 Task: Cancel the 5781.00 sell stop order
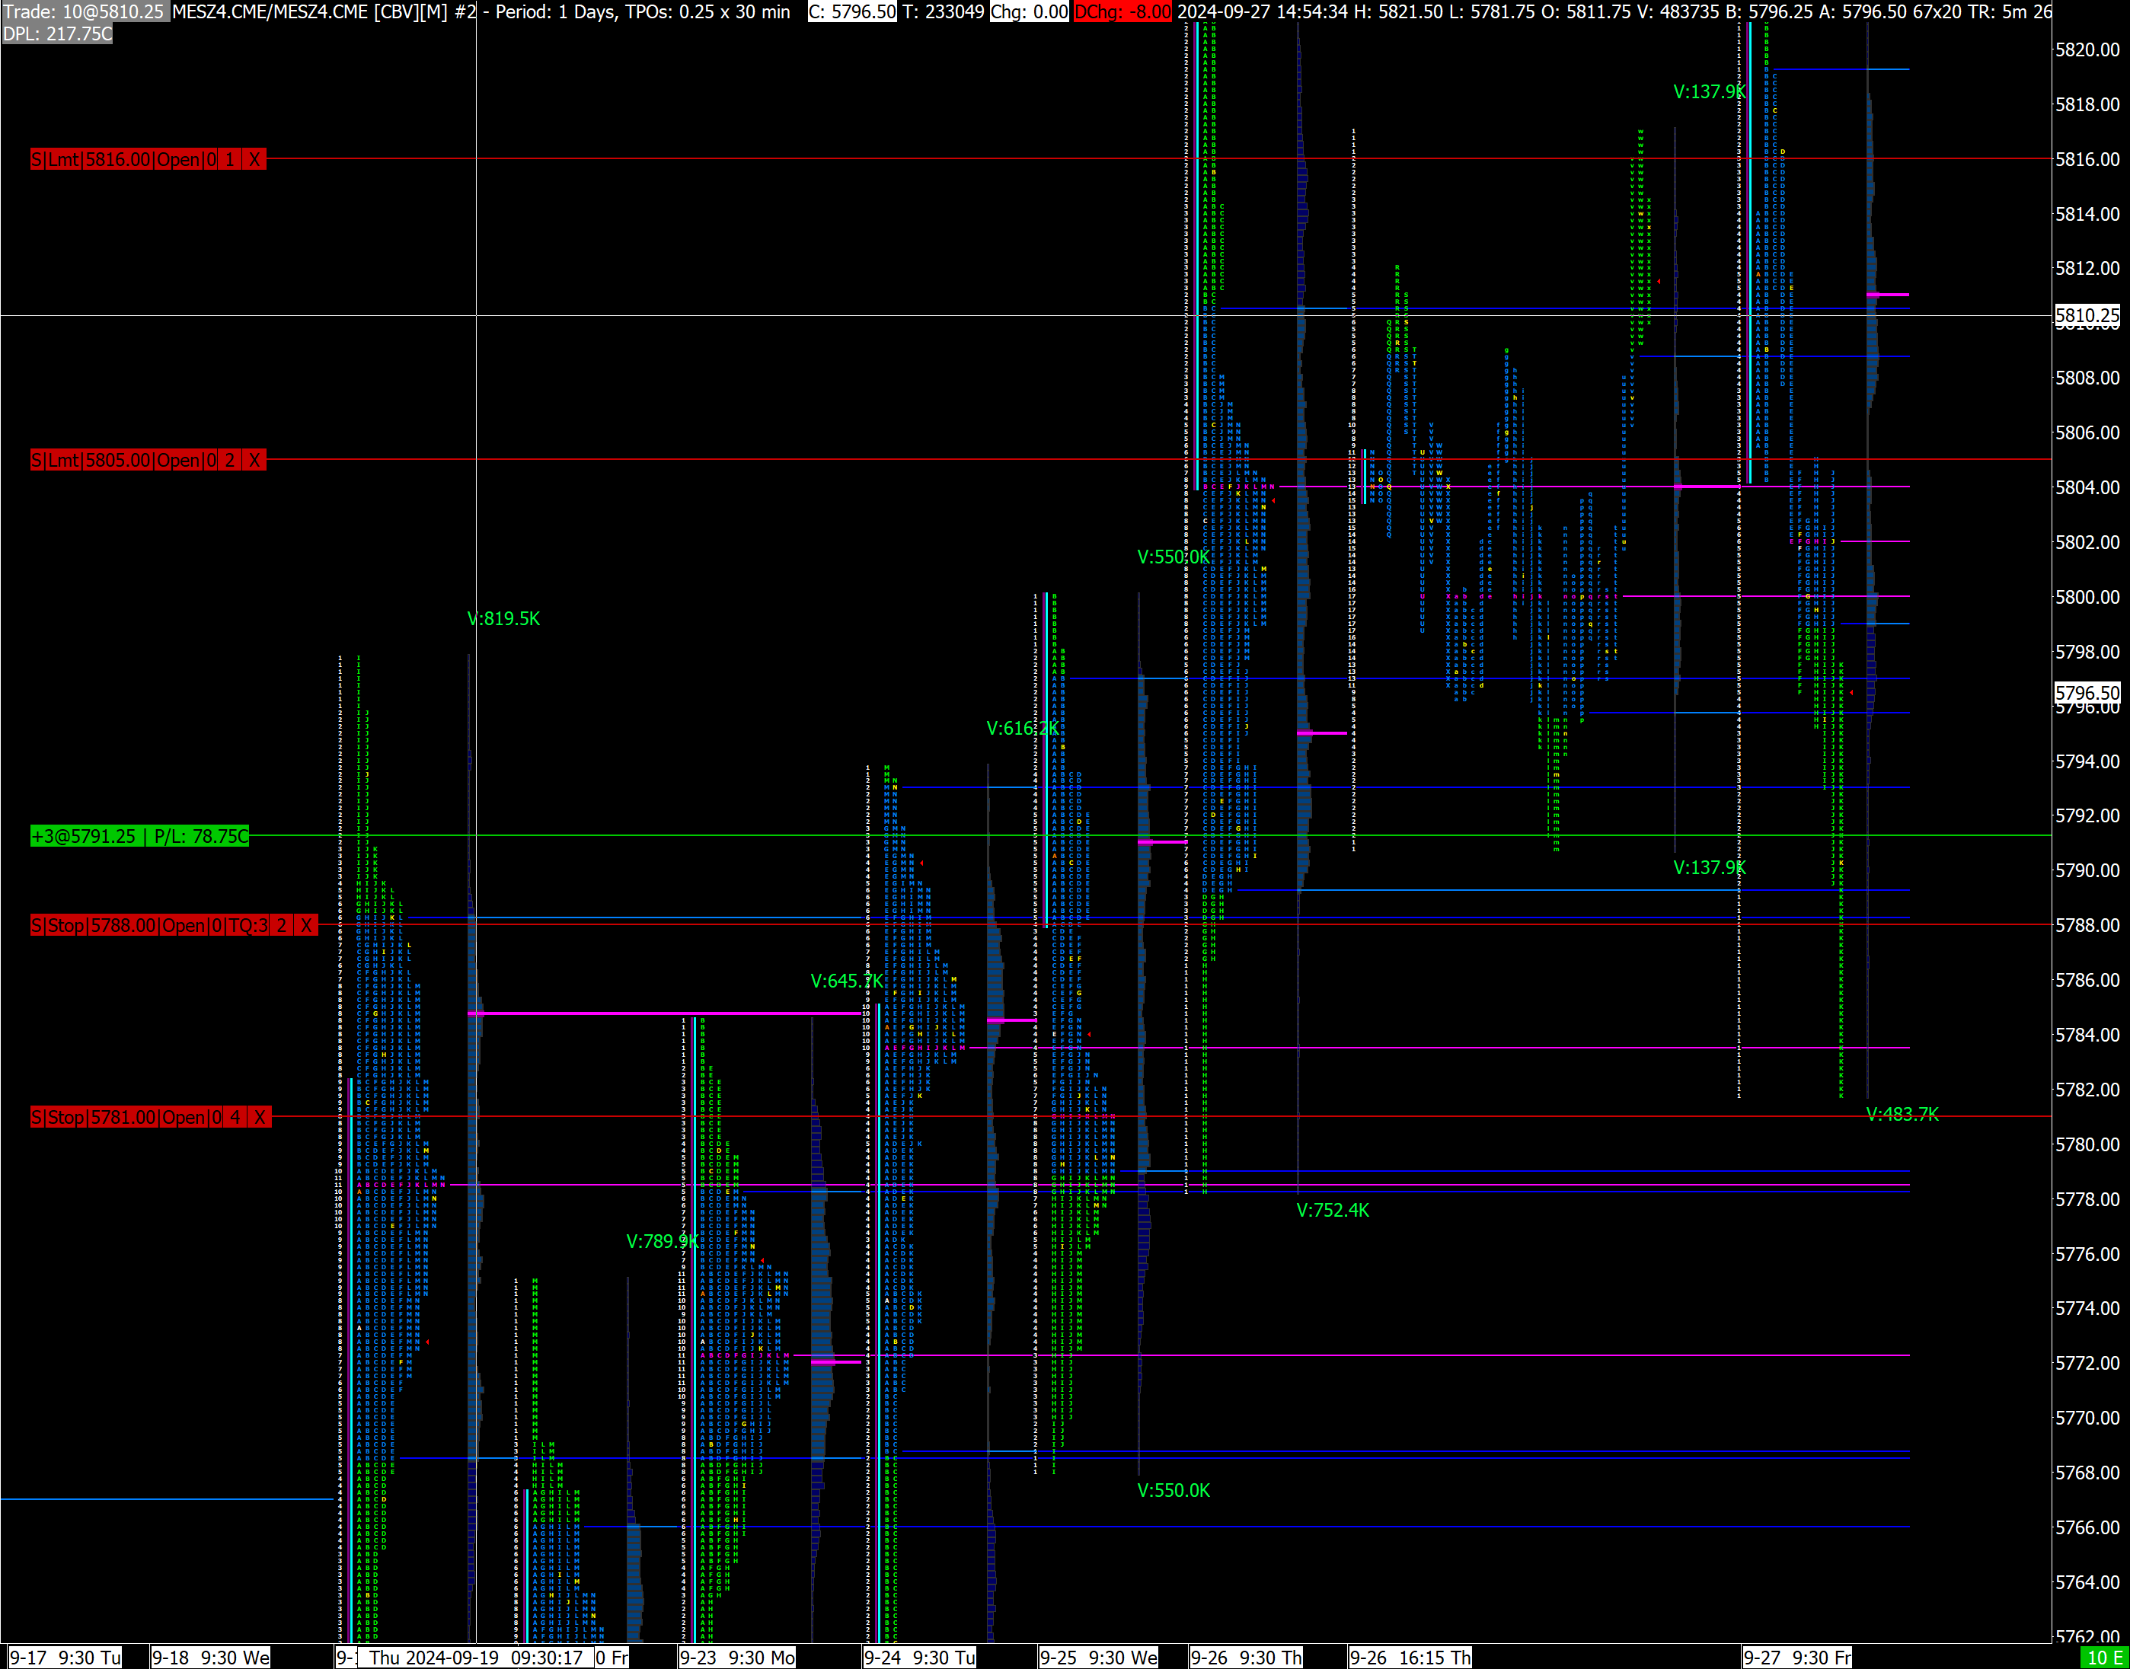click(259, 1117)
